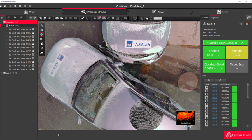
Task: Check the Lock box for Link 2
Action: pos(207,91)
